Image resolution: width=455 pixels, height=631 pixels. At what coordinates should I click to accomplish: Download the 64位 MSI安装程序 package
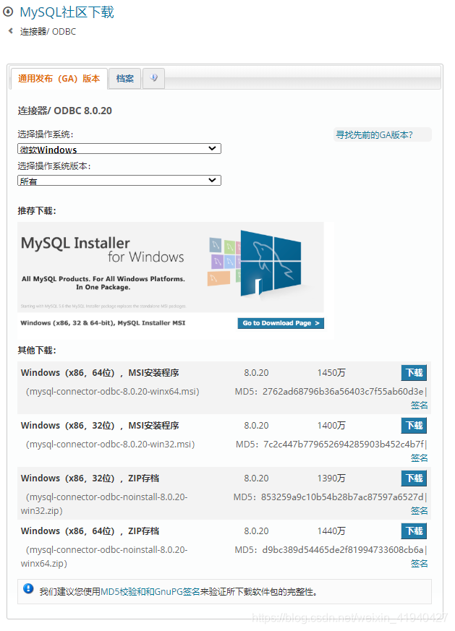414,373
